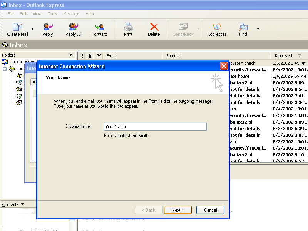308x231 pixels.
Task: Sort by the Priority column header icon
Action: point(82,56)
